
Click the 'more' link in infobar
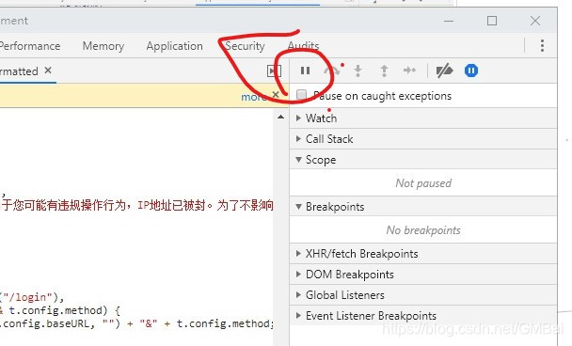point(253,97)
